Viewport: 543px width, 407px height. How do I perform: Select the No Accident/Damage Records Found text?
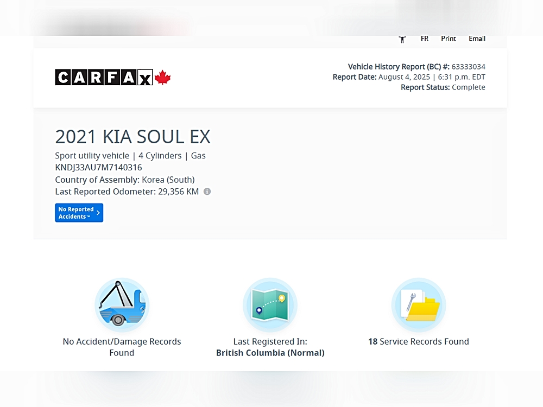point(122,347)
